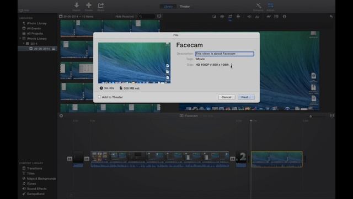This screenshot has width=353, height=199.
Task: Click the Adjust icon in the toolbar
Action: click(271, 5)
